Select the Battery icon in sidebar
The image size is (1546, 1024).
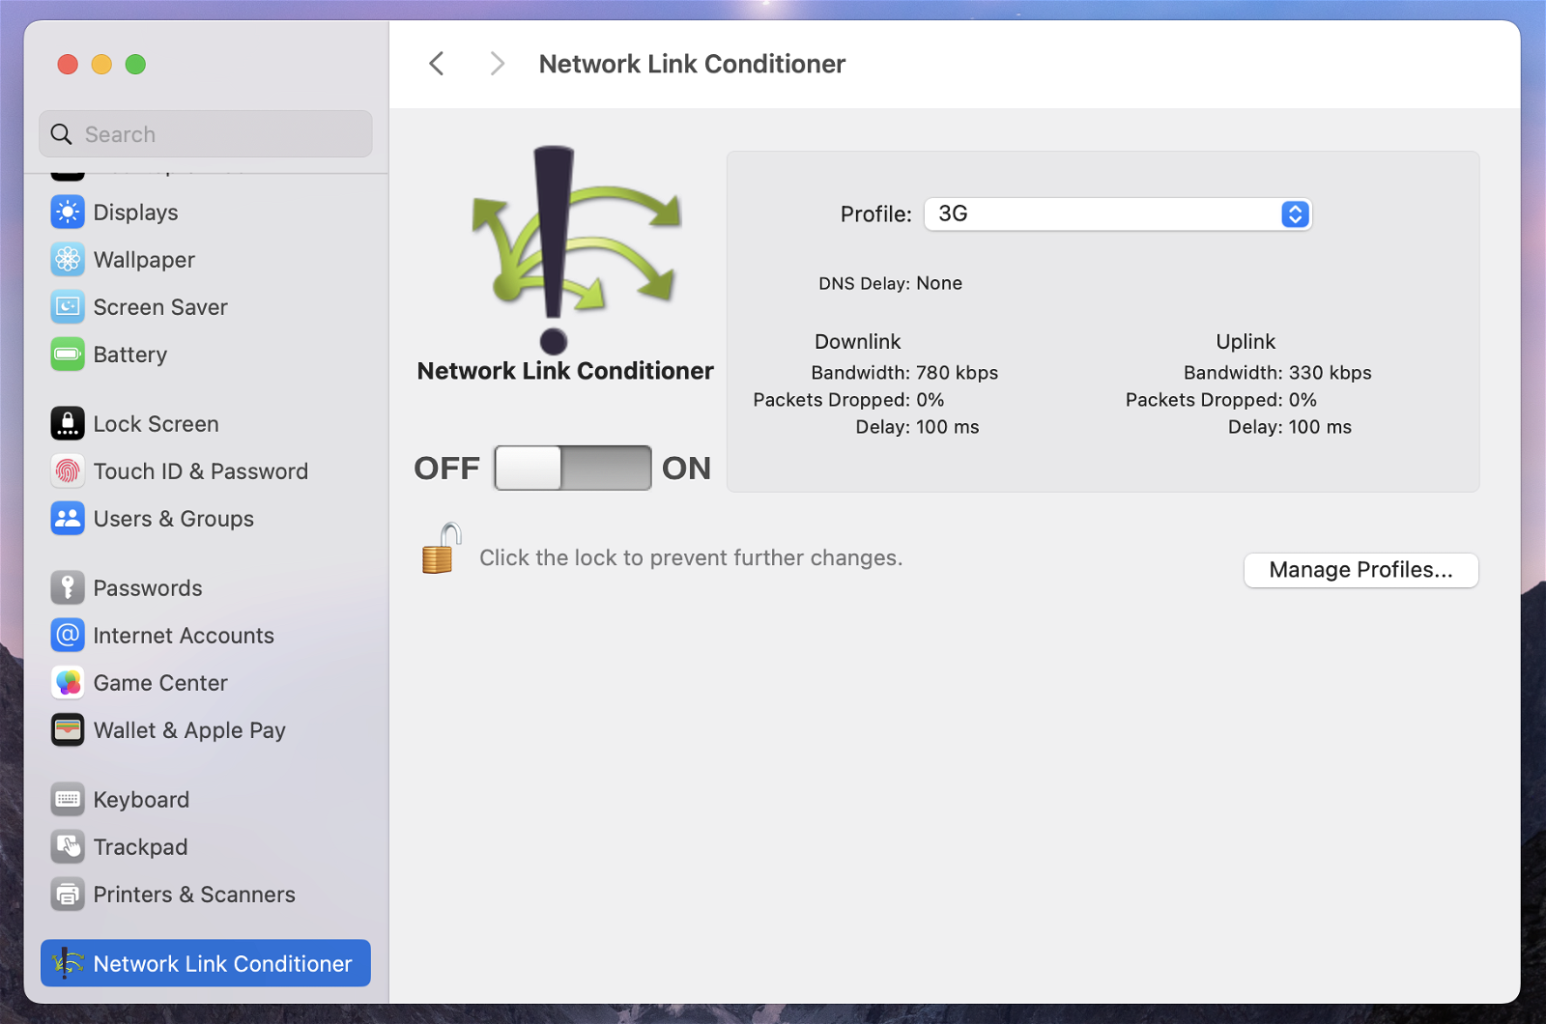pyautogui.click(x=68, y=355)
